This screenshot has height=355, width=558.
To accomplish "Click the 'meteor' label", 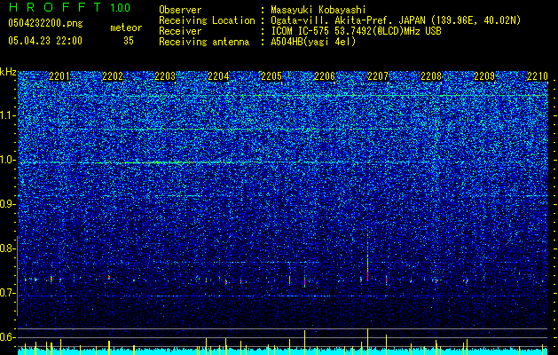I will click(x=126, y=28).
